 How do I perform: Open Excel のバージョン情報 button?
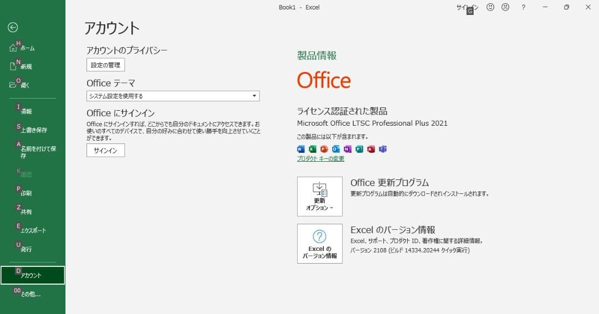tap(320, 244)
